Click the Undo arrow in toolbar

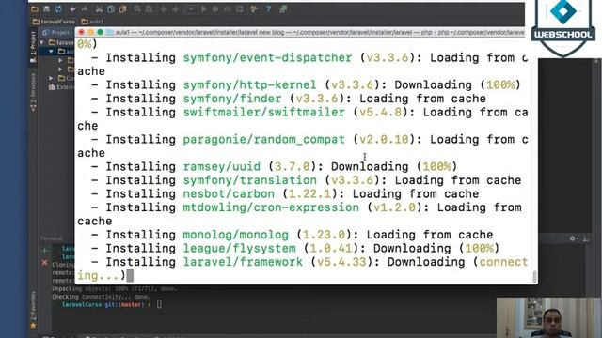tap(73, 8)
